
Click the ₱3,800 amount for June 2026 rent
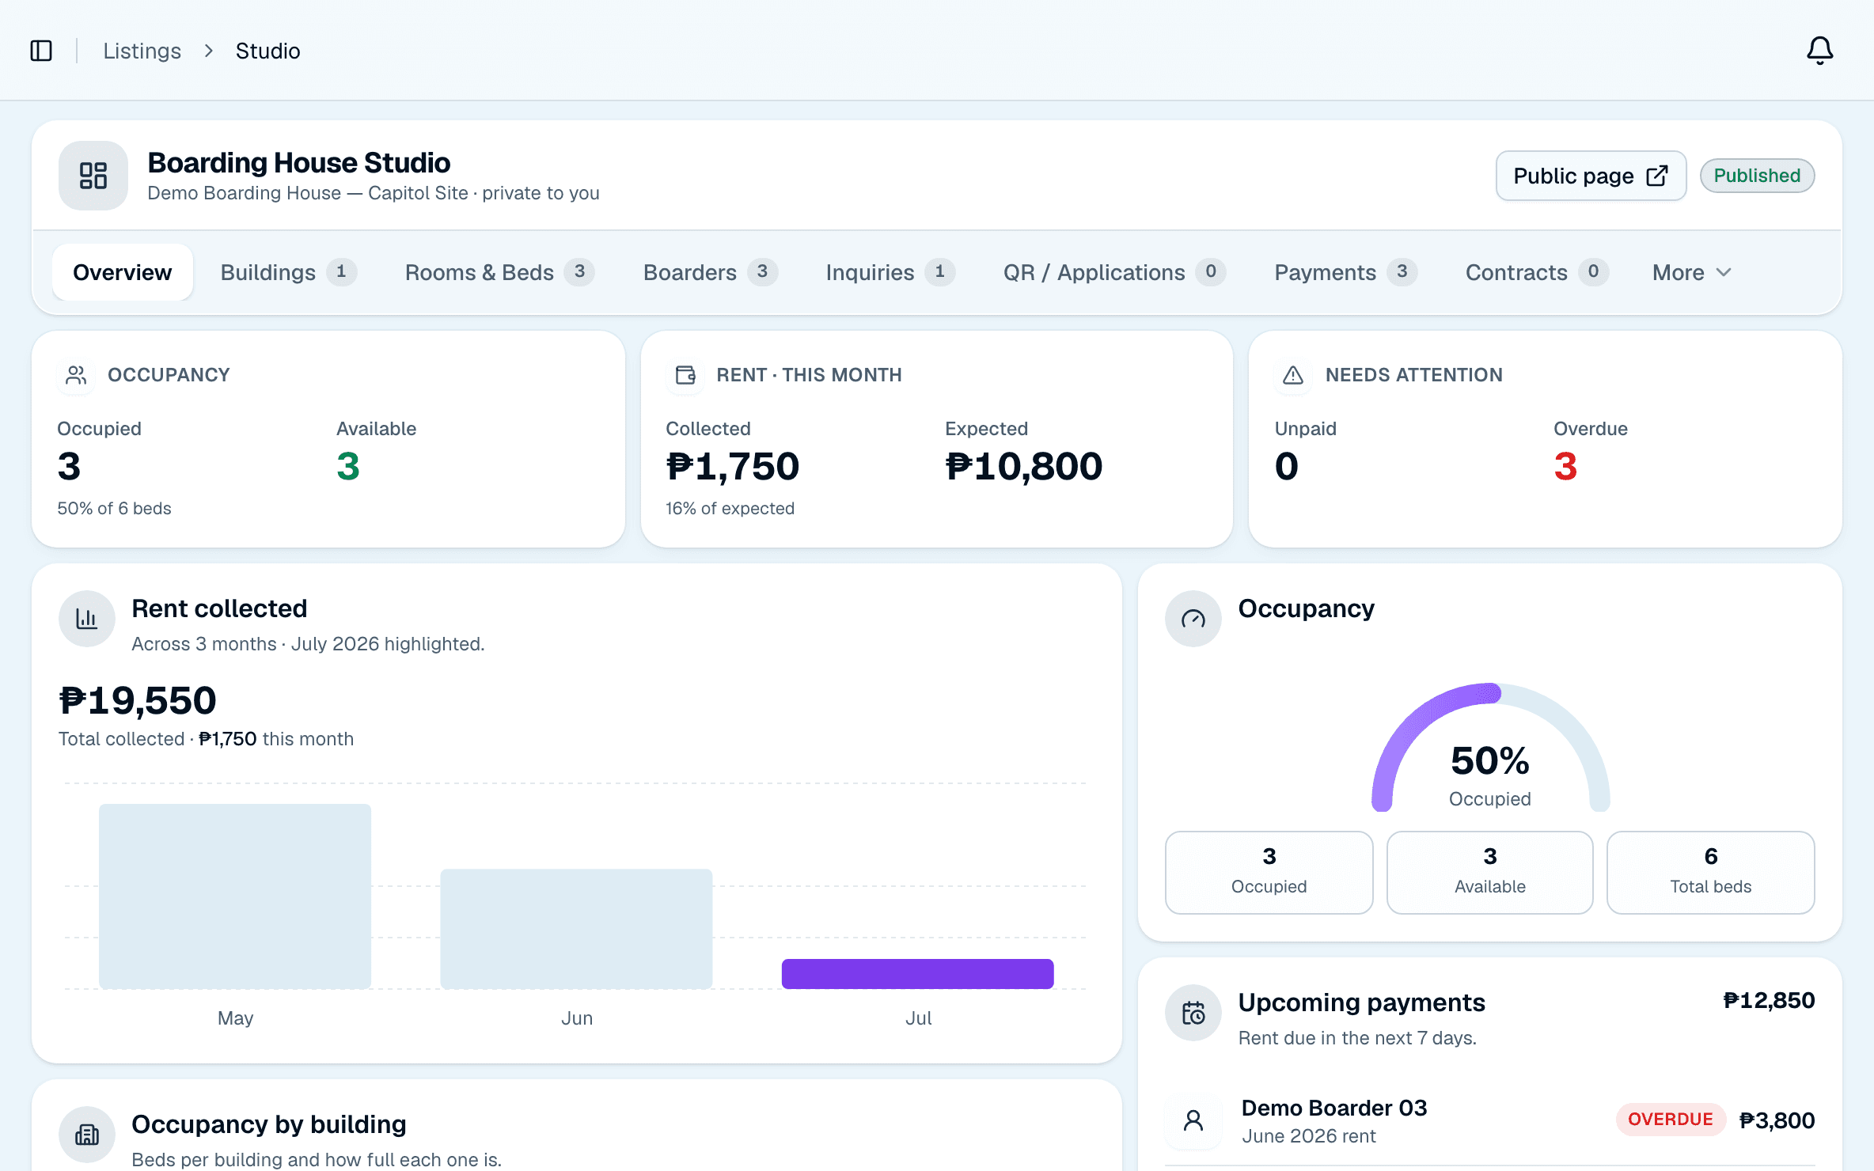1777,1120
